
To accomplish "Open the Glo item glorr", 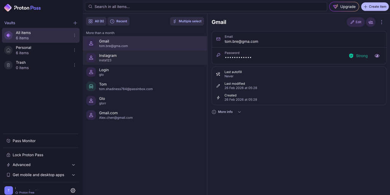I will tap(145, 101).
